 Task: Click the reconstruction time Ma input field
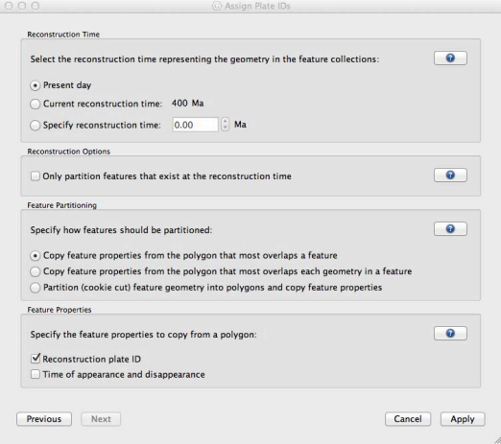tap(195, 125)
